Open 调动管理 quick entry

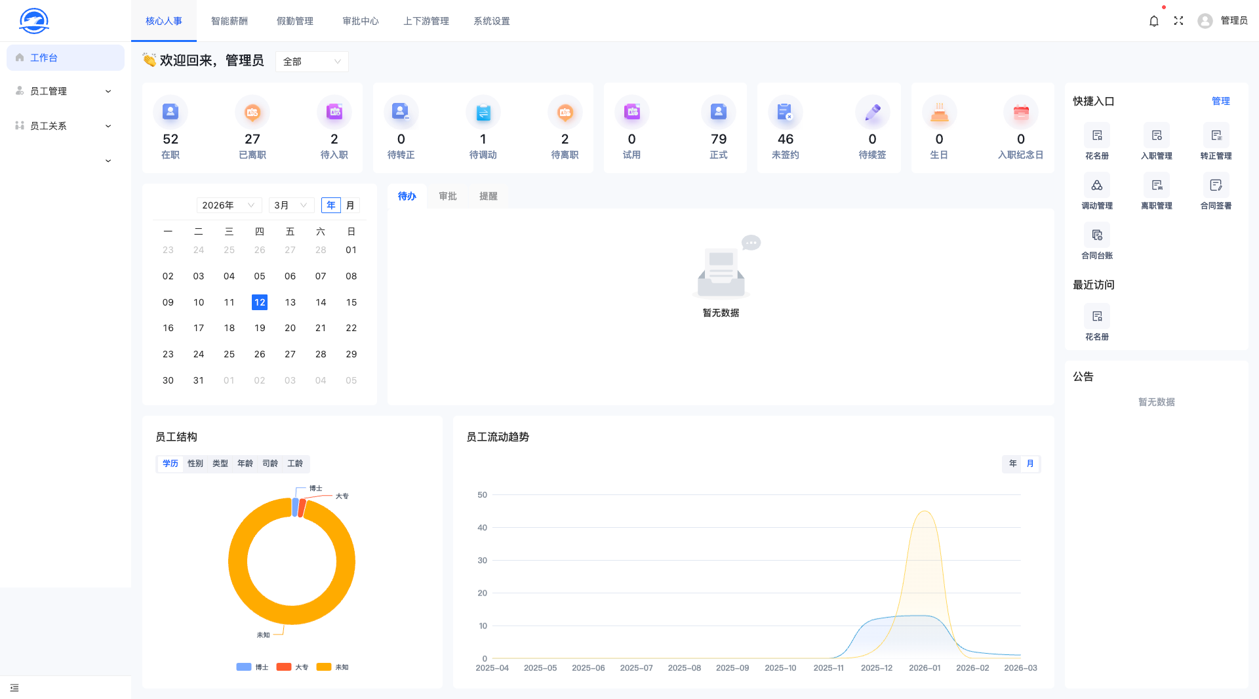(1097, 191)
